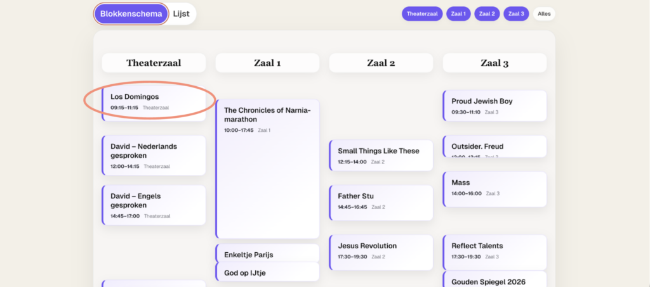Image resolution: width=650 pixels, height=287 pixels.
Task: Switch to Blokkenschema view
Action: point(131,13)
